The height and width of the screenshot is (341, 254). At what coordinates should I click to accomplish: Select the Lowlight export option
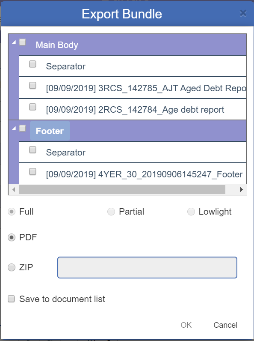pos(191,212)
